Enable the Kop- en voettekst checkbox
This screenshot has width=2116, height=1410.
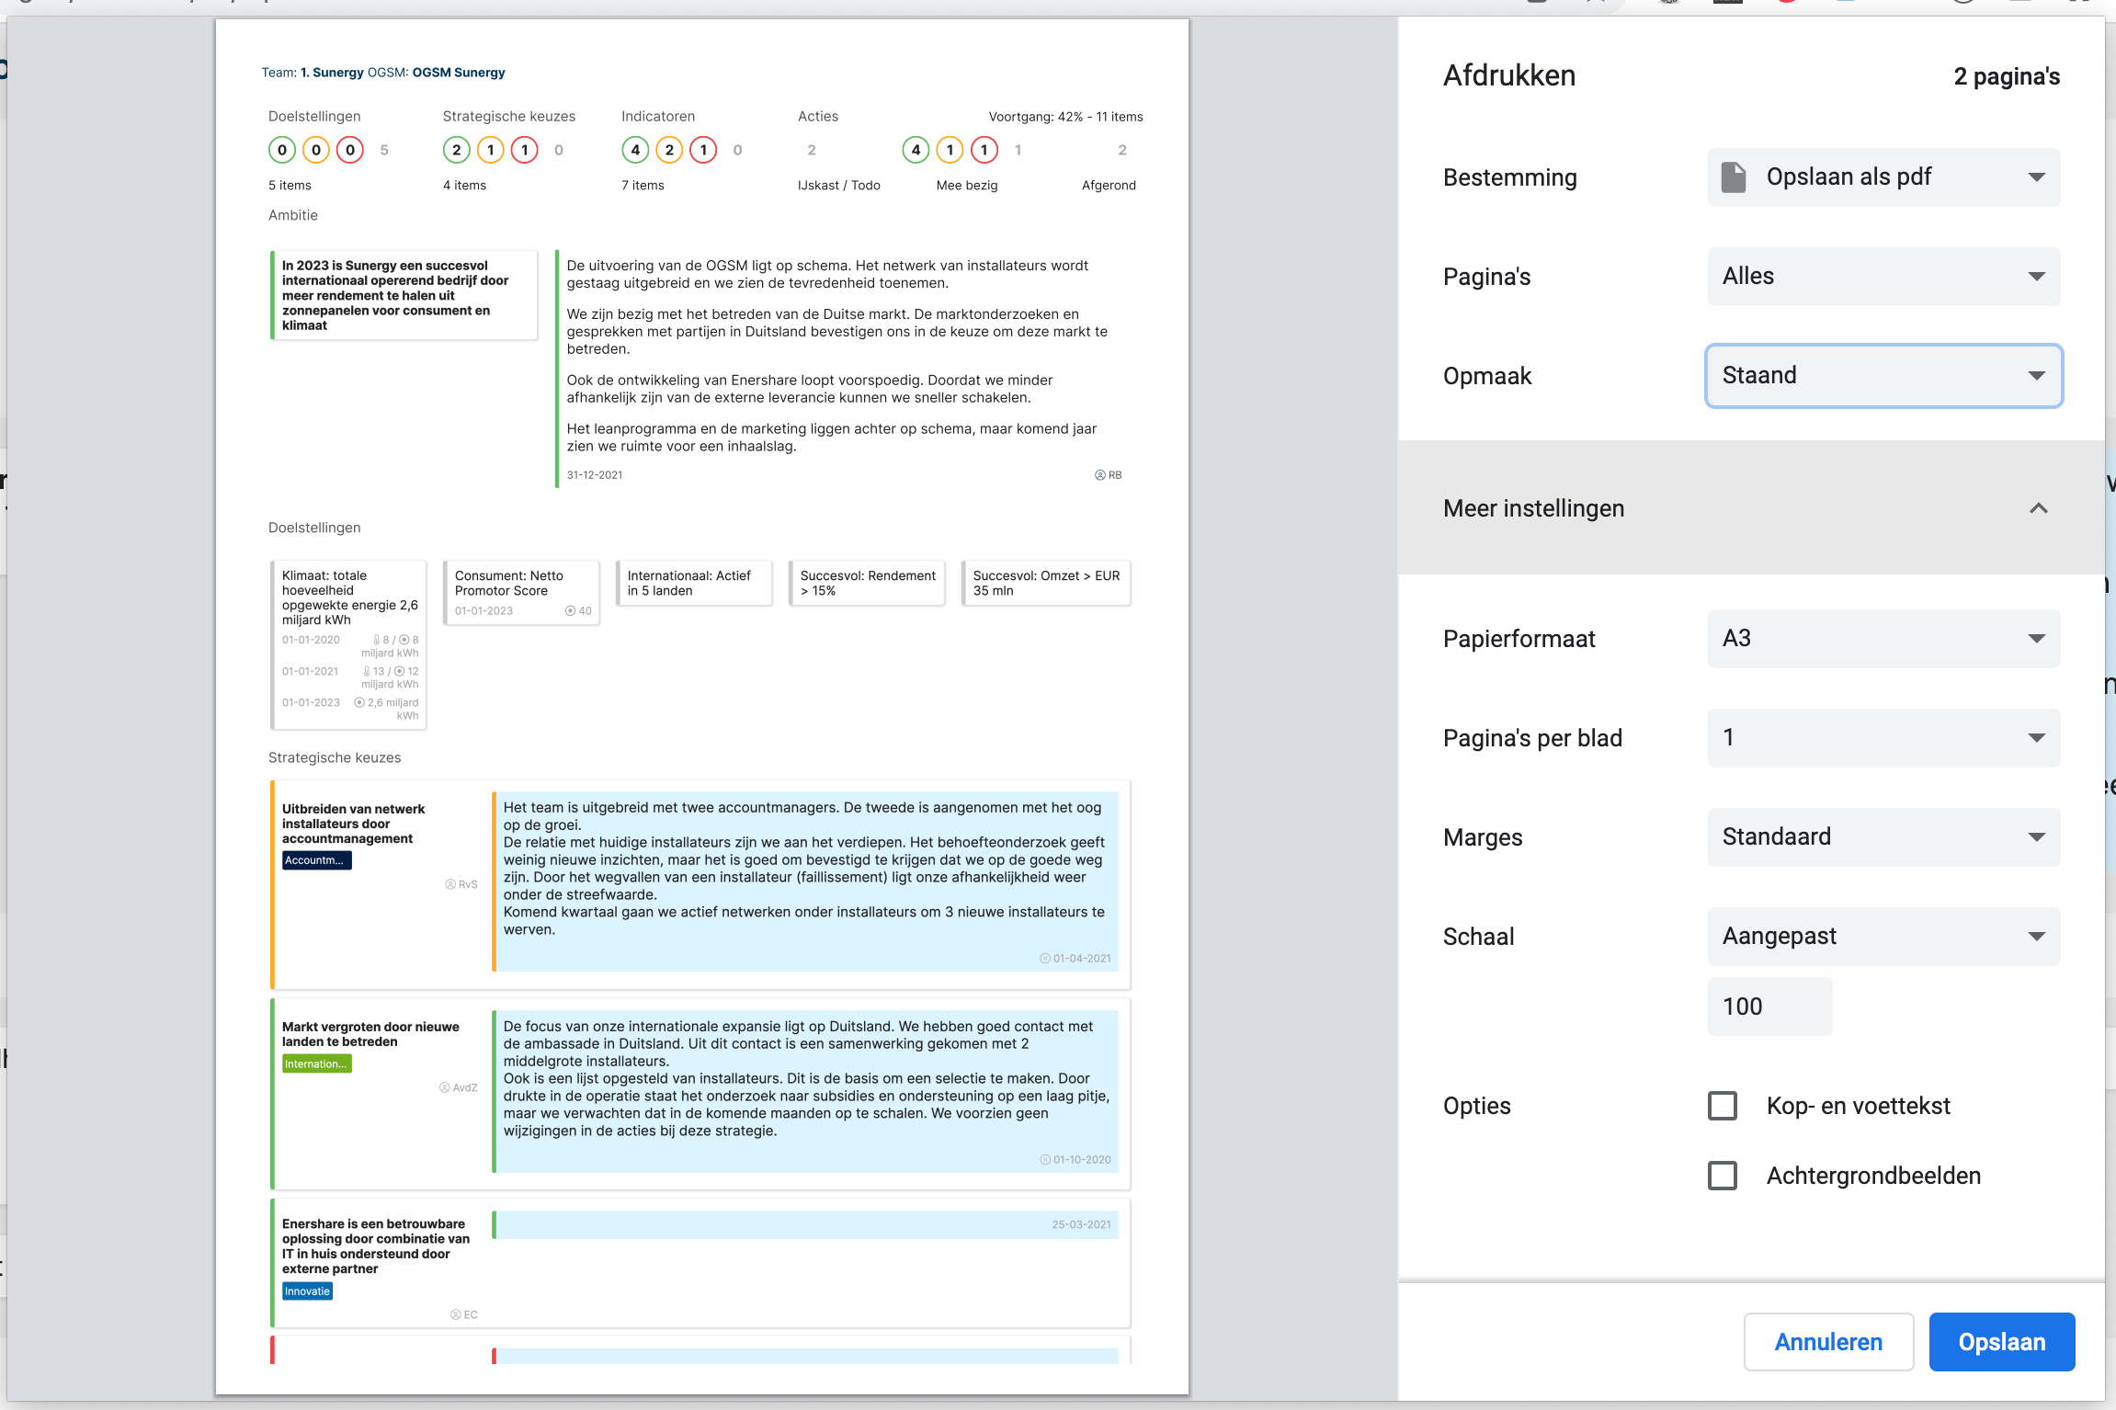click(x=1723, y=1106)
